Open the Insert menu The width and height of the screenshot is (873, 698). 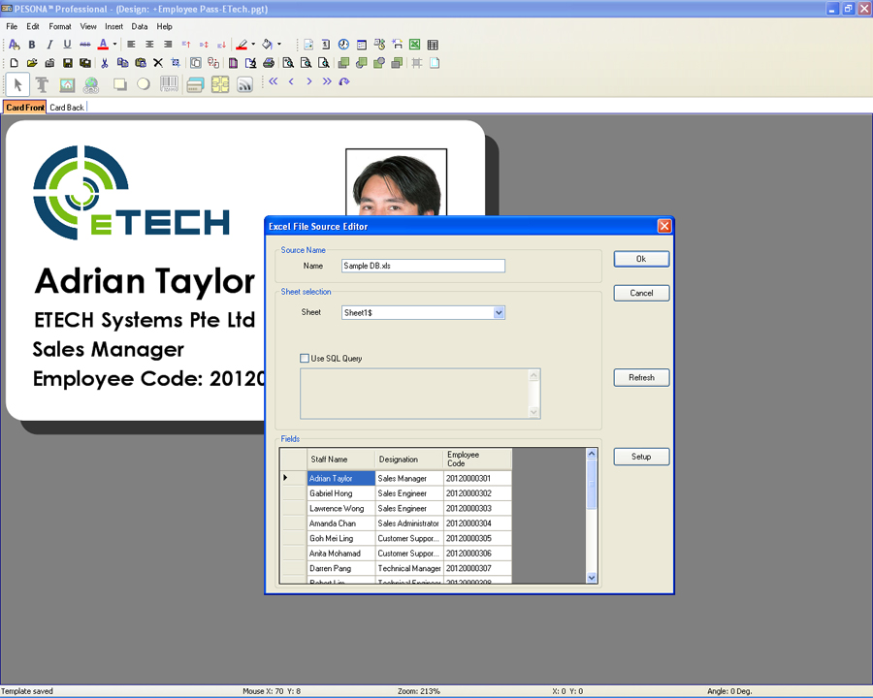coord(113,27)
